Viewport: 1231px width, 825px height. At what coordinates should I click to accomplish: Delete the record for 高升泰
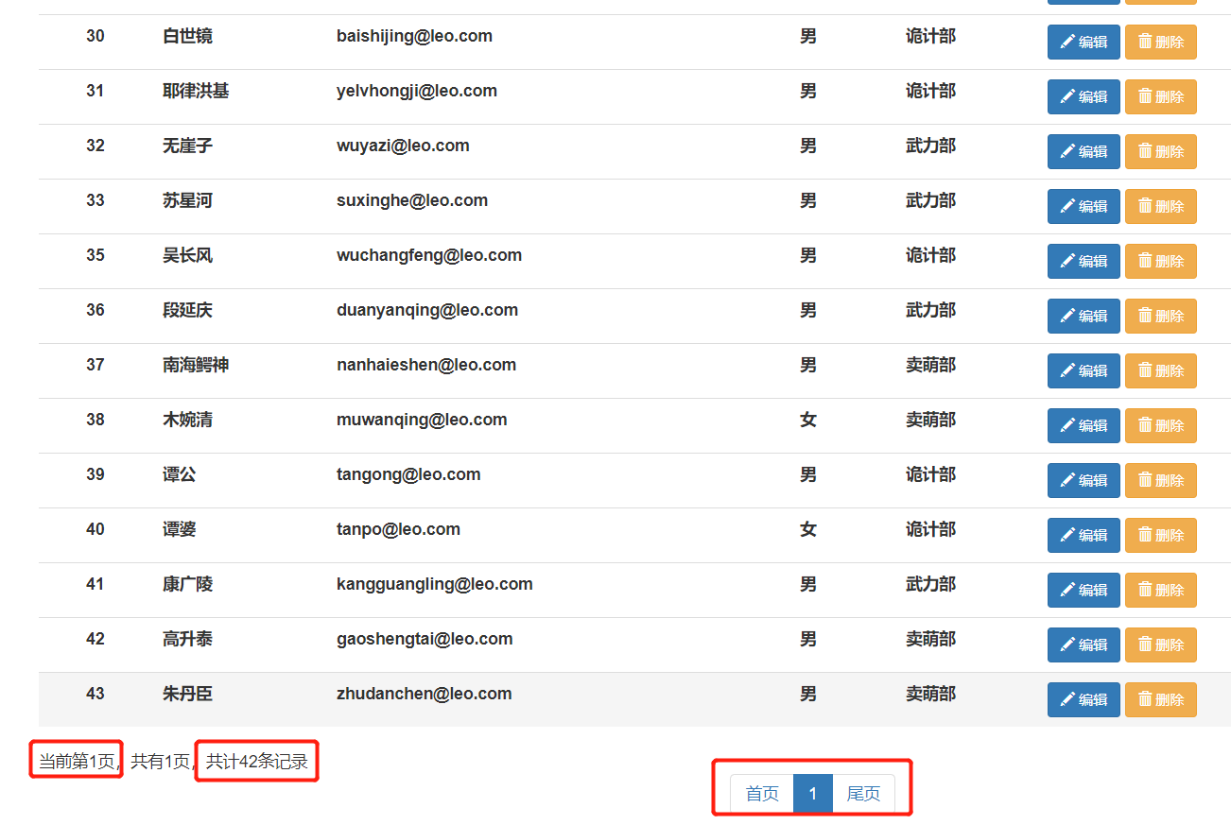1161,645
